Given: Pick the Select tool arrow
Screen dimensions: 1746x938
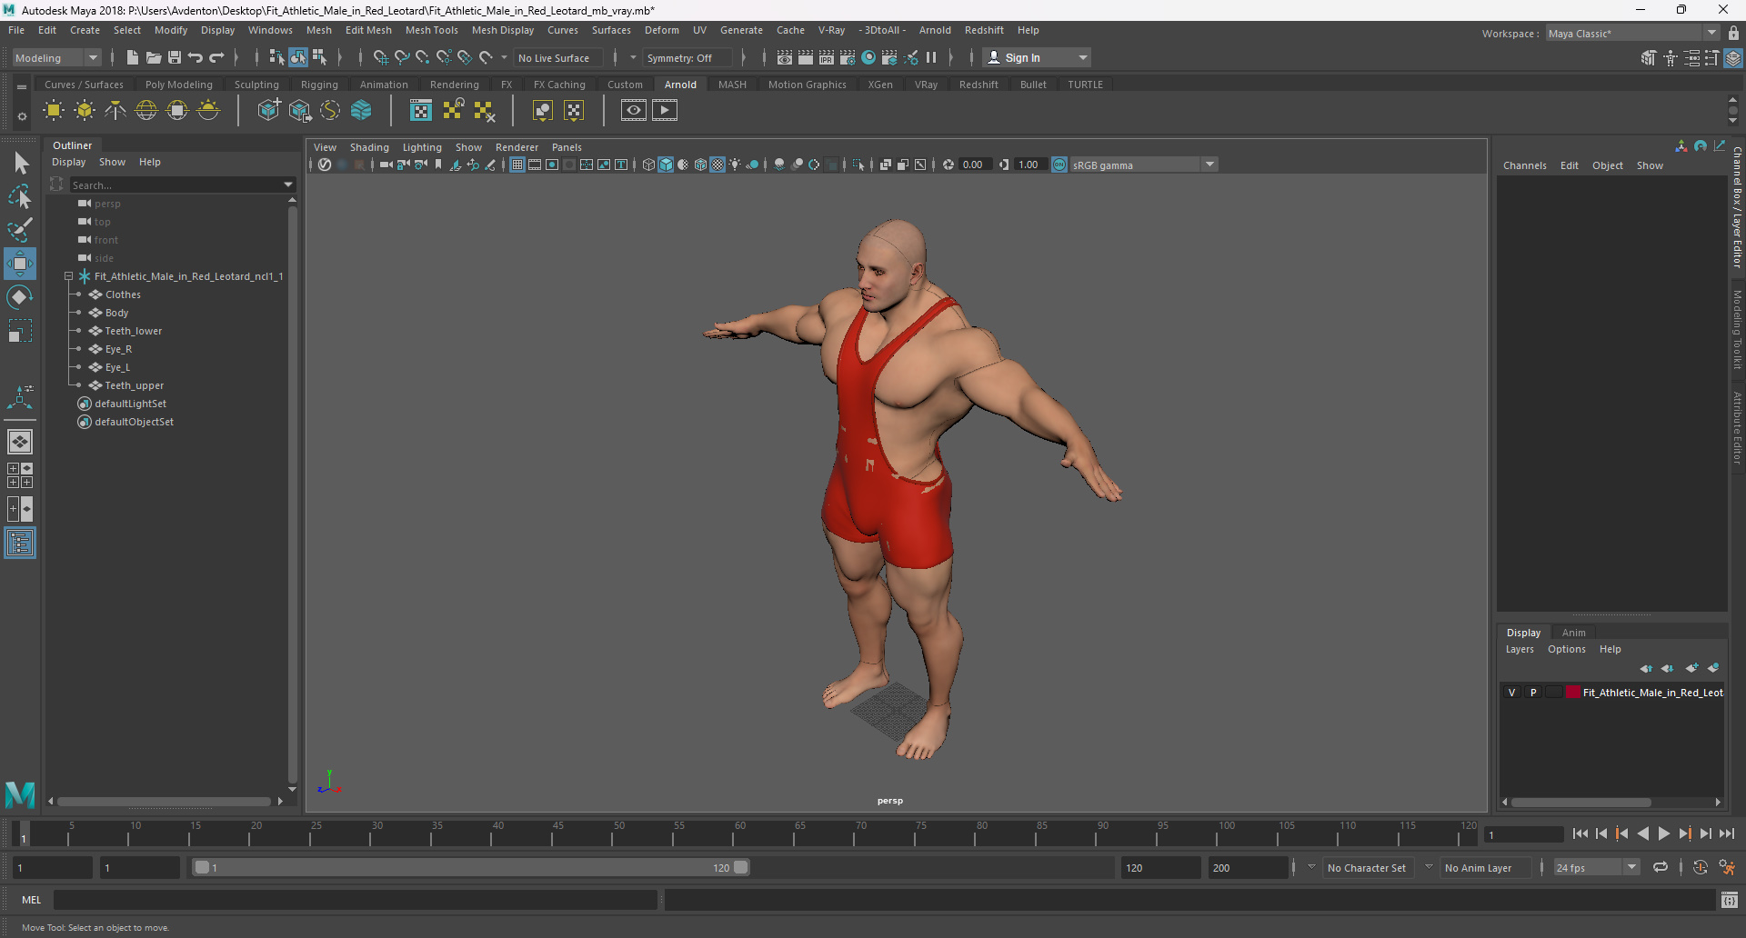Looking at the screenshot, I should point(20,164).
